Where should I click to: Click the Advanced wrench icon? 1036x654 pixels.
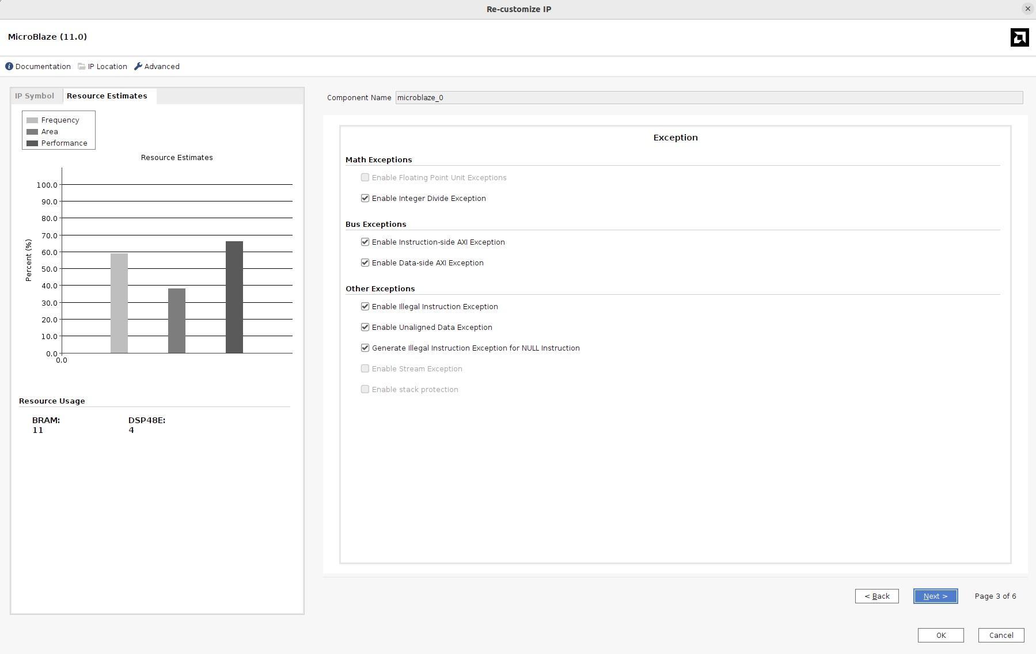[x=138, y=66]
